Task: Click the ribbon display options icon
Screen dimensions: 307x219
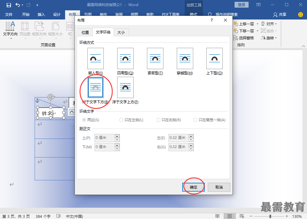Action: (258, 5)
